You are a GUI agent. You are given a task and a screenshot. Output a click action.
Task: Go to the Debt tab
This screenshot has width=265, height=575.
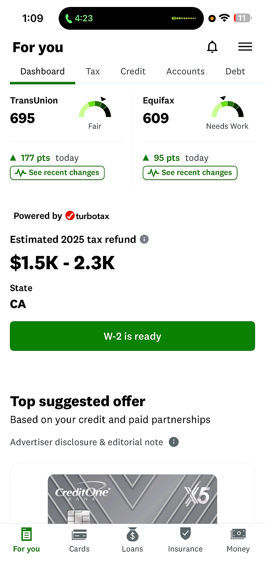[235, 72]
